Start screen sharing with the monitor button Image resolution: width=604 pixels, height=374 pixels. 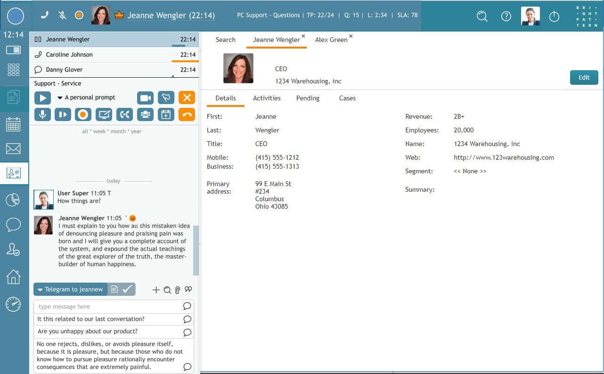(104, 114)
